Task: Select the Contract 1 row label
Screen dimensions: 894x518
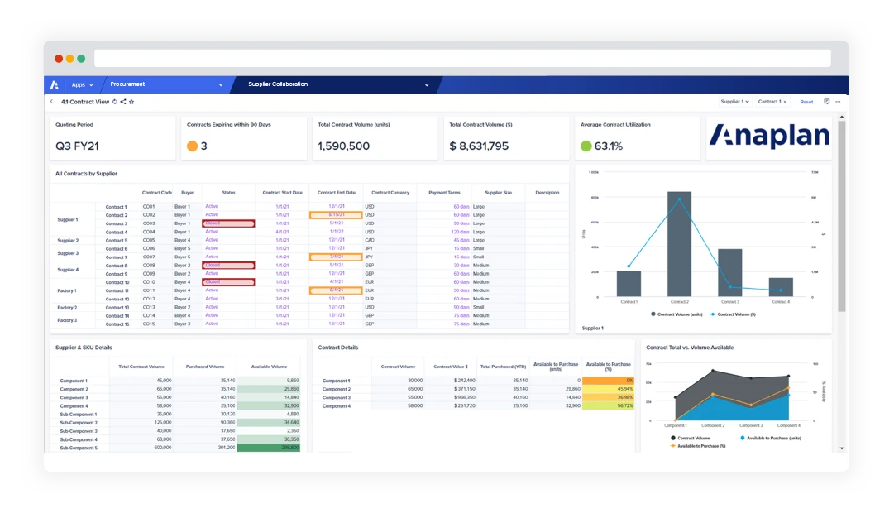Action: 117,207
